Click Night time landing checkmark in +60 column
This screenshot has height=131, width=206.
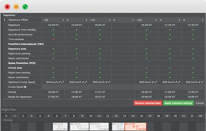pyautogui.click(x=147, y=72)
